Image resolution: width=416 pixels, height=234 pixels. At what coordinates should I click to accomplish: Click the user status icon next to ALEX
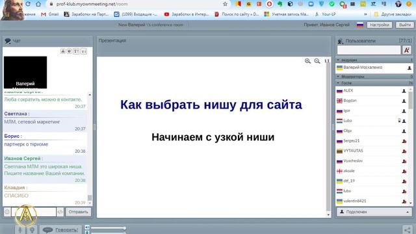[x=404, y=91]
